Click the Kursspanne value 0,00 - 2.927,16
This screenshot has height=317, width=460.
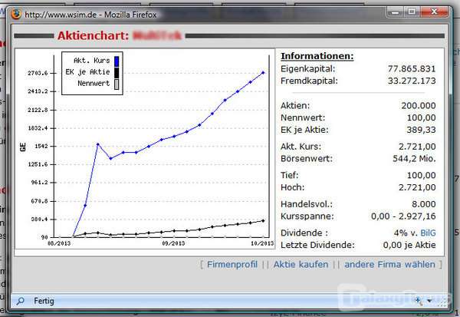point(403,216)
